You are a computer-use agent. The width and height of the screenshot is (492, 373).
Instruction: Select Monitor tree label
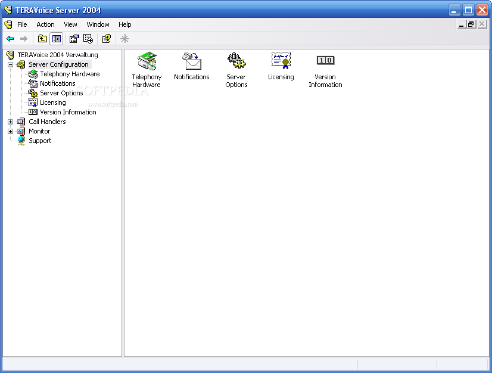(x=39, y=131)
